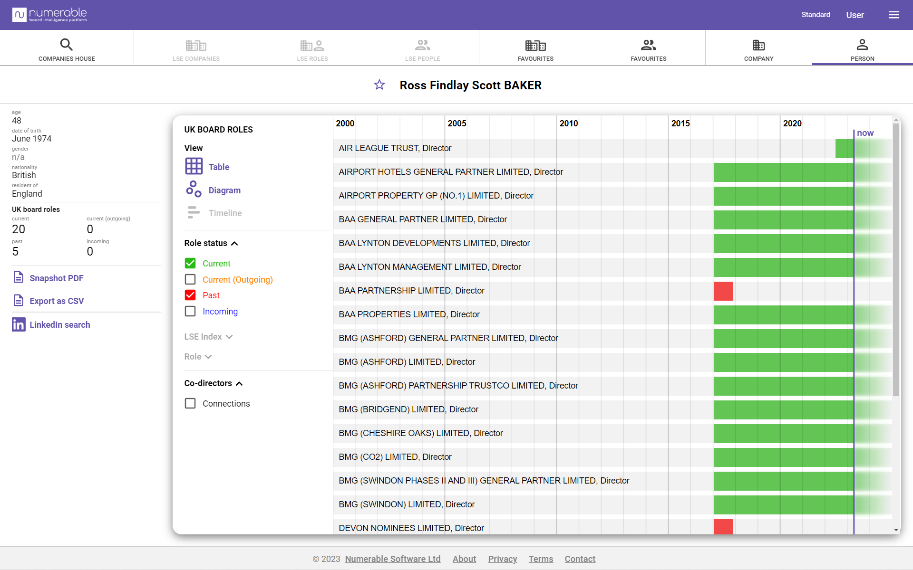
Task: Click the User account label
Action: 855,15
